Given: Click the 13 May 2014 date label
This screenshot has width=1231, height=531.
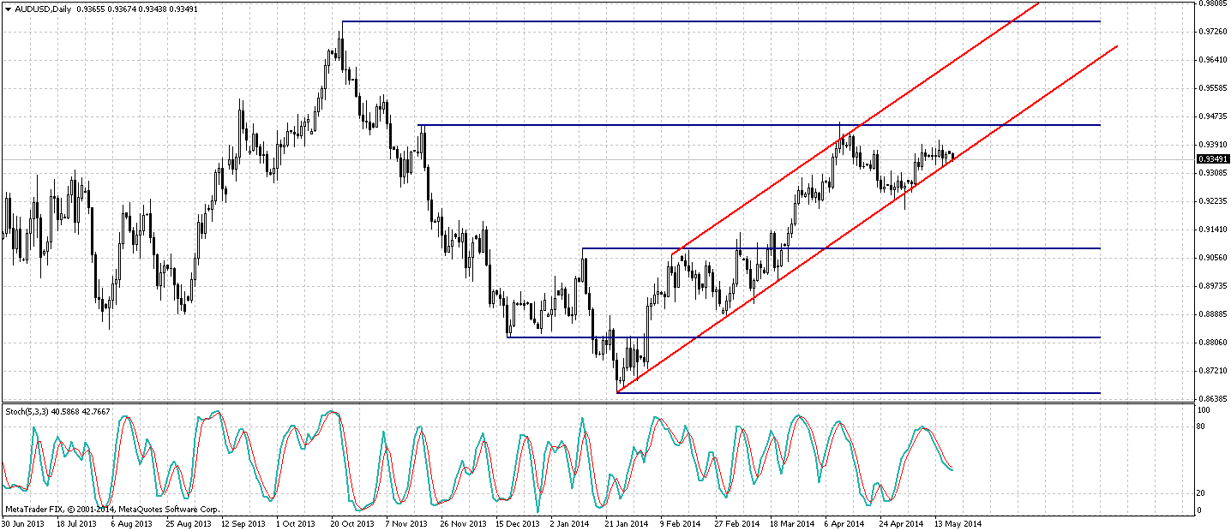Looking at the screenshot, I should click(958, 522).
